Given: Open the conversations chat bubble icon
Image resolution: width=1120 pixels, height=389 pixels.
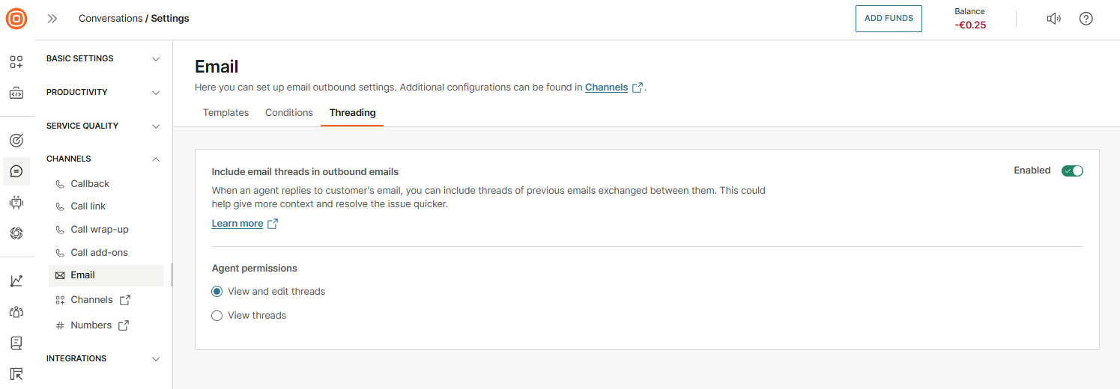Looking at the screenshot, I should pyautogui.click(x=16, y=171).
